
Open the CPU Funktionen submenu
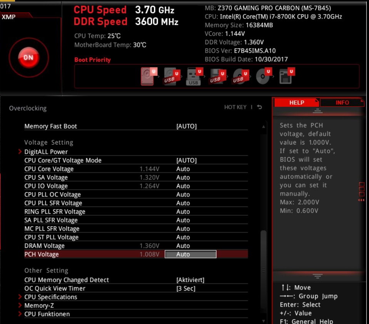[47, 314]
